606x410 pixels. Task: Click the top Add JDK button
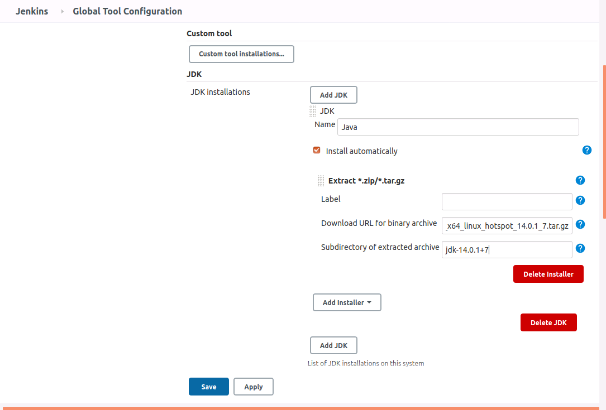[x=333, y=95]
